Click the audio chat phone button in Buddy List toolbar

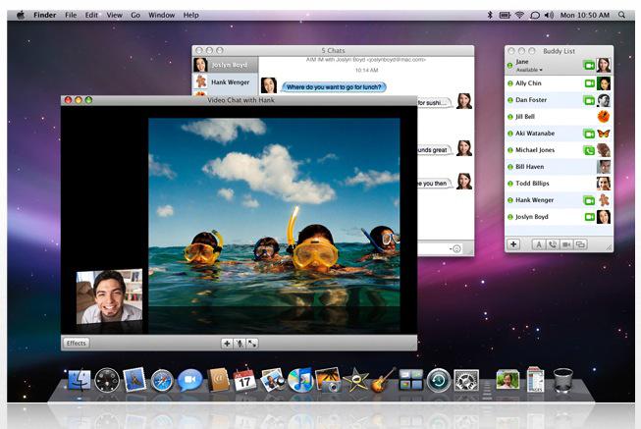click(x=553, y=244)
